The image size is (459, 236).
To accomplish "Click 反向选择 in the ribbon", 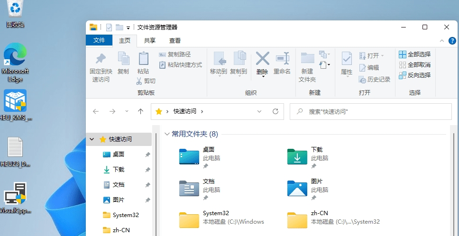I will [415, 75].
